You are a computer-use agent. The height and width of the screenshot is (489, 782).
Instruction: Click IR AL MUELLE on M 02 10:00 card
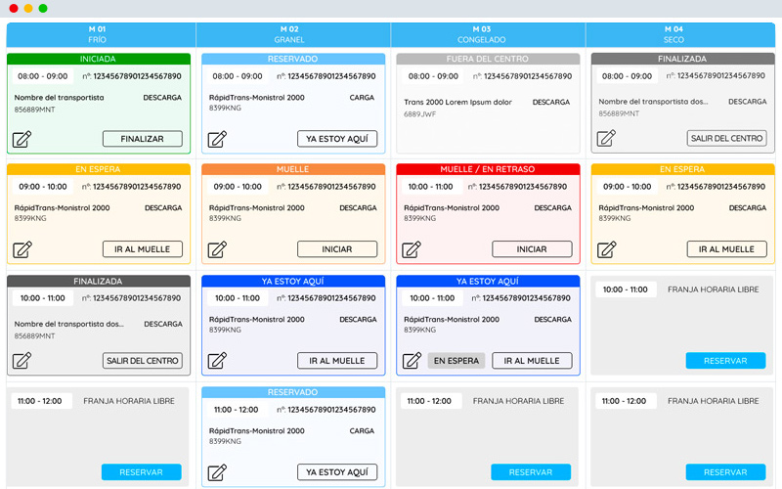337,360
